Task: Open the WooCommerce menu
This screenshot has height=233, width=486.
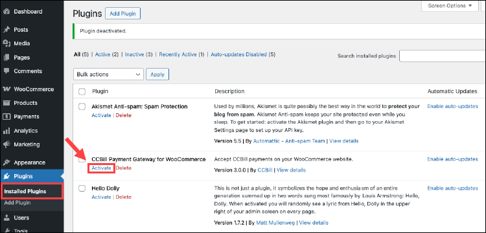Action: click(34, 89)
